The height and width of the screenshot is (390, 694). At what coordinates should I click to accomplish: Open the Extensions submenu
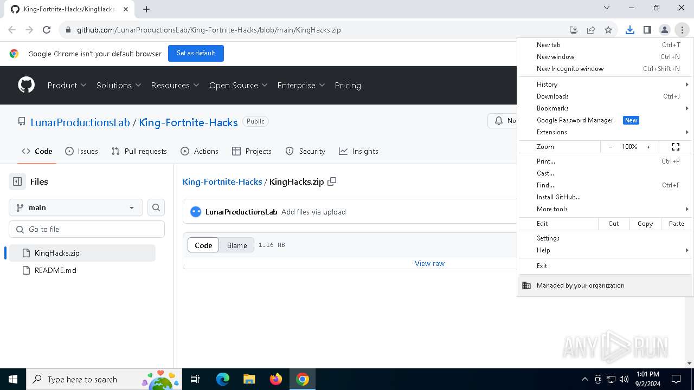pos(606,132)
